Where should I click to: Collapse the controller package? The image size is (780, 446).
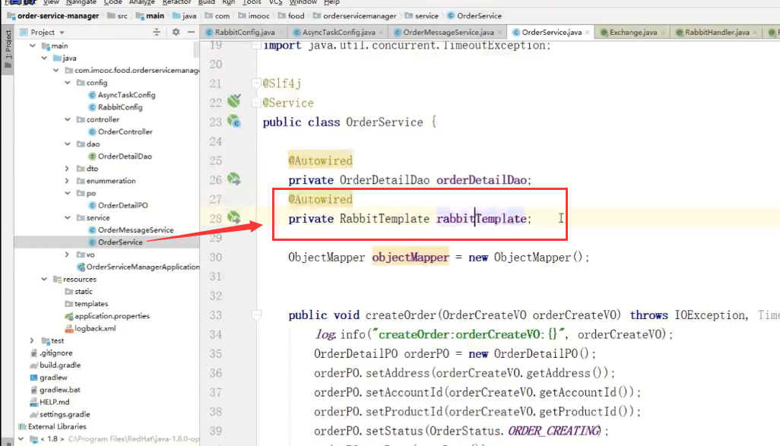[68, 119]
